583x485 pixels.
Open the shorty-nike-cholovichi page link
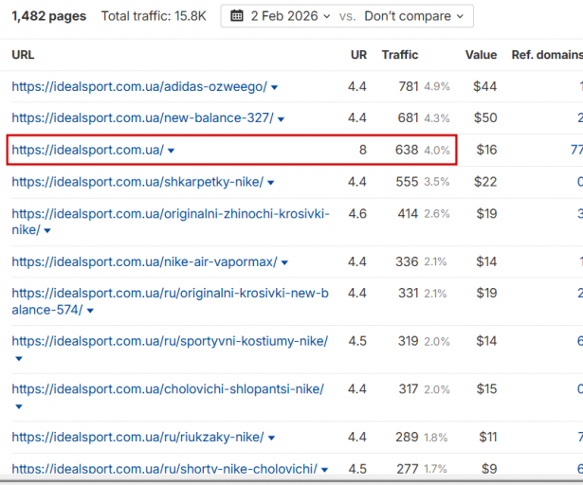coord(165,469)
